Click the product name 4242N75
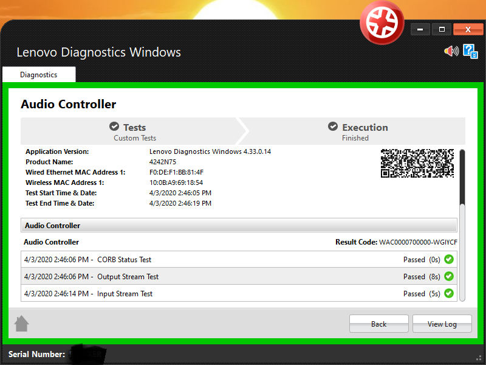This screenshot has width=486, height=365. point(163,162)
